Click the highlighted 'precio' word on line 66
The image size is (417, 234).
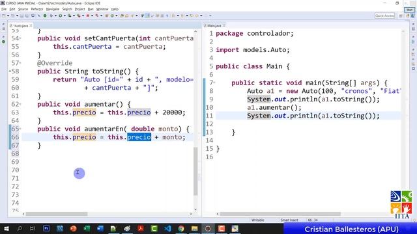coord(139,137)
